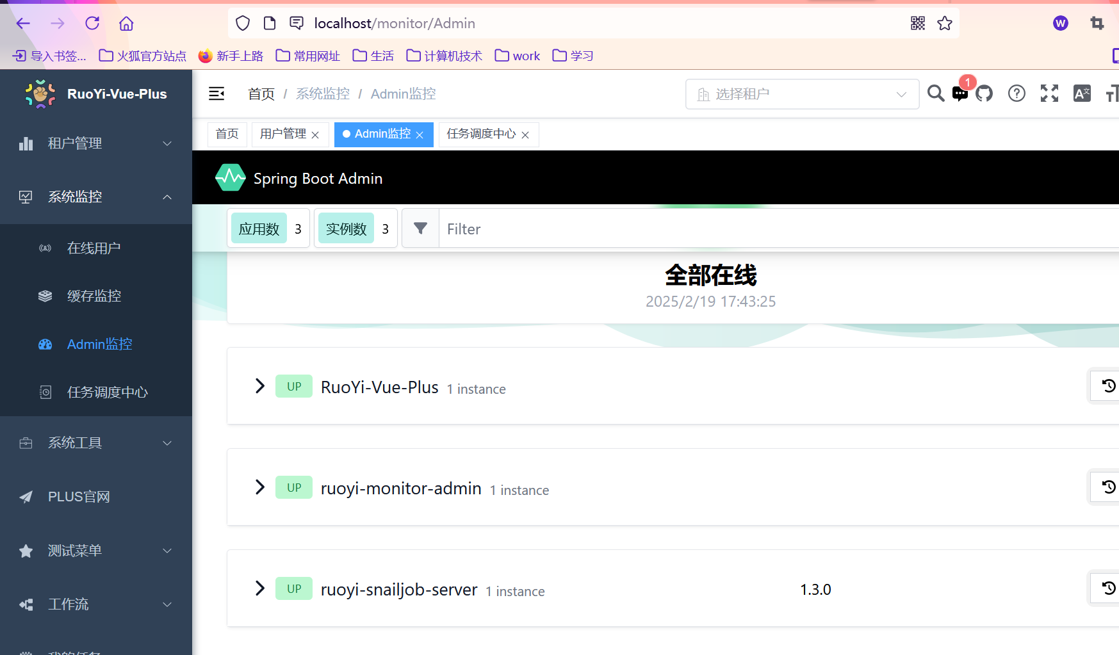Viewport: 1119px width, 655px height.
Task: Switch to the 首页 tab
Action: [x=227, y=134]
